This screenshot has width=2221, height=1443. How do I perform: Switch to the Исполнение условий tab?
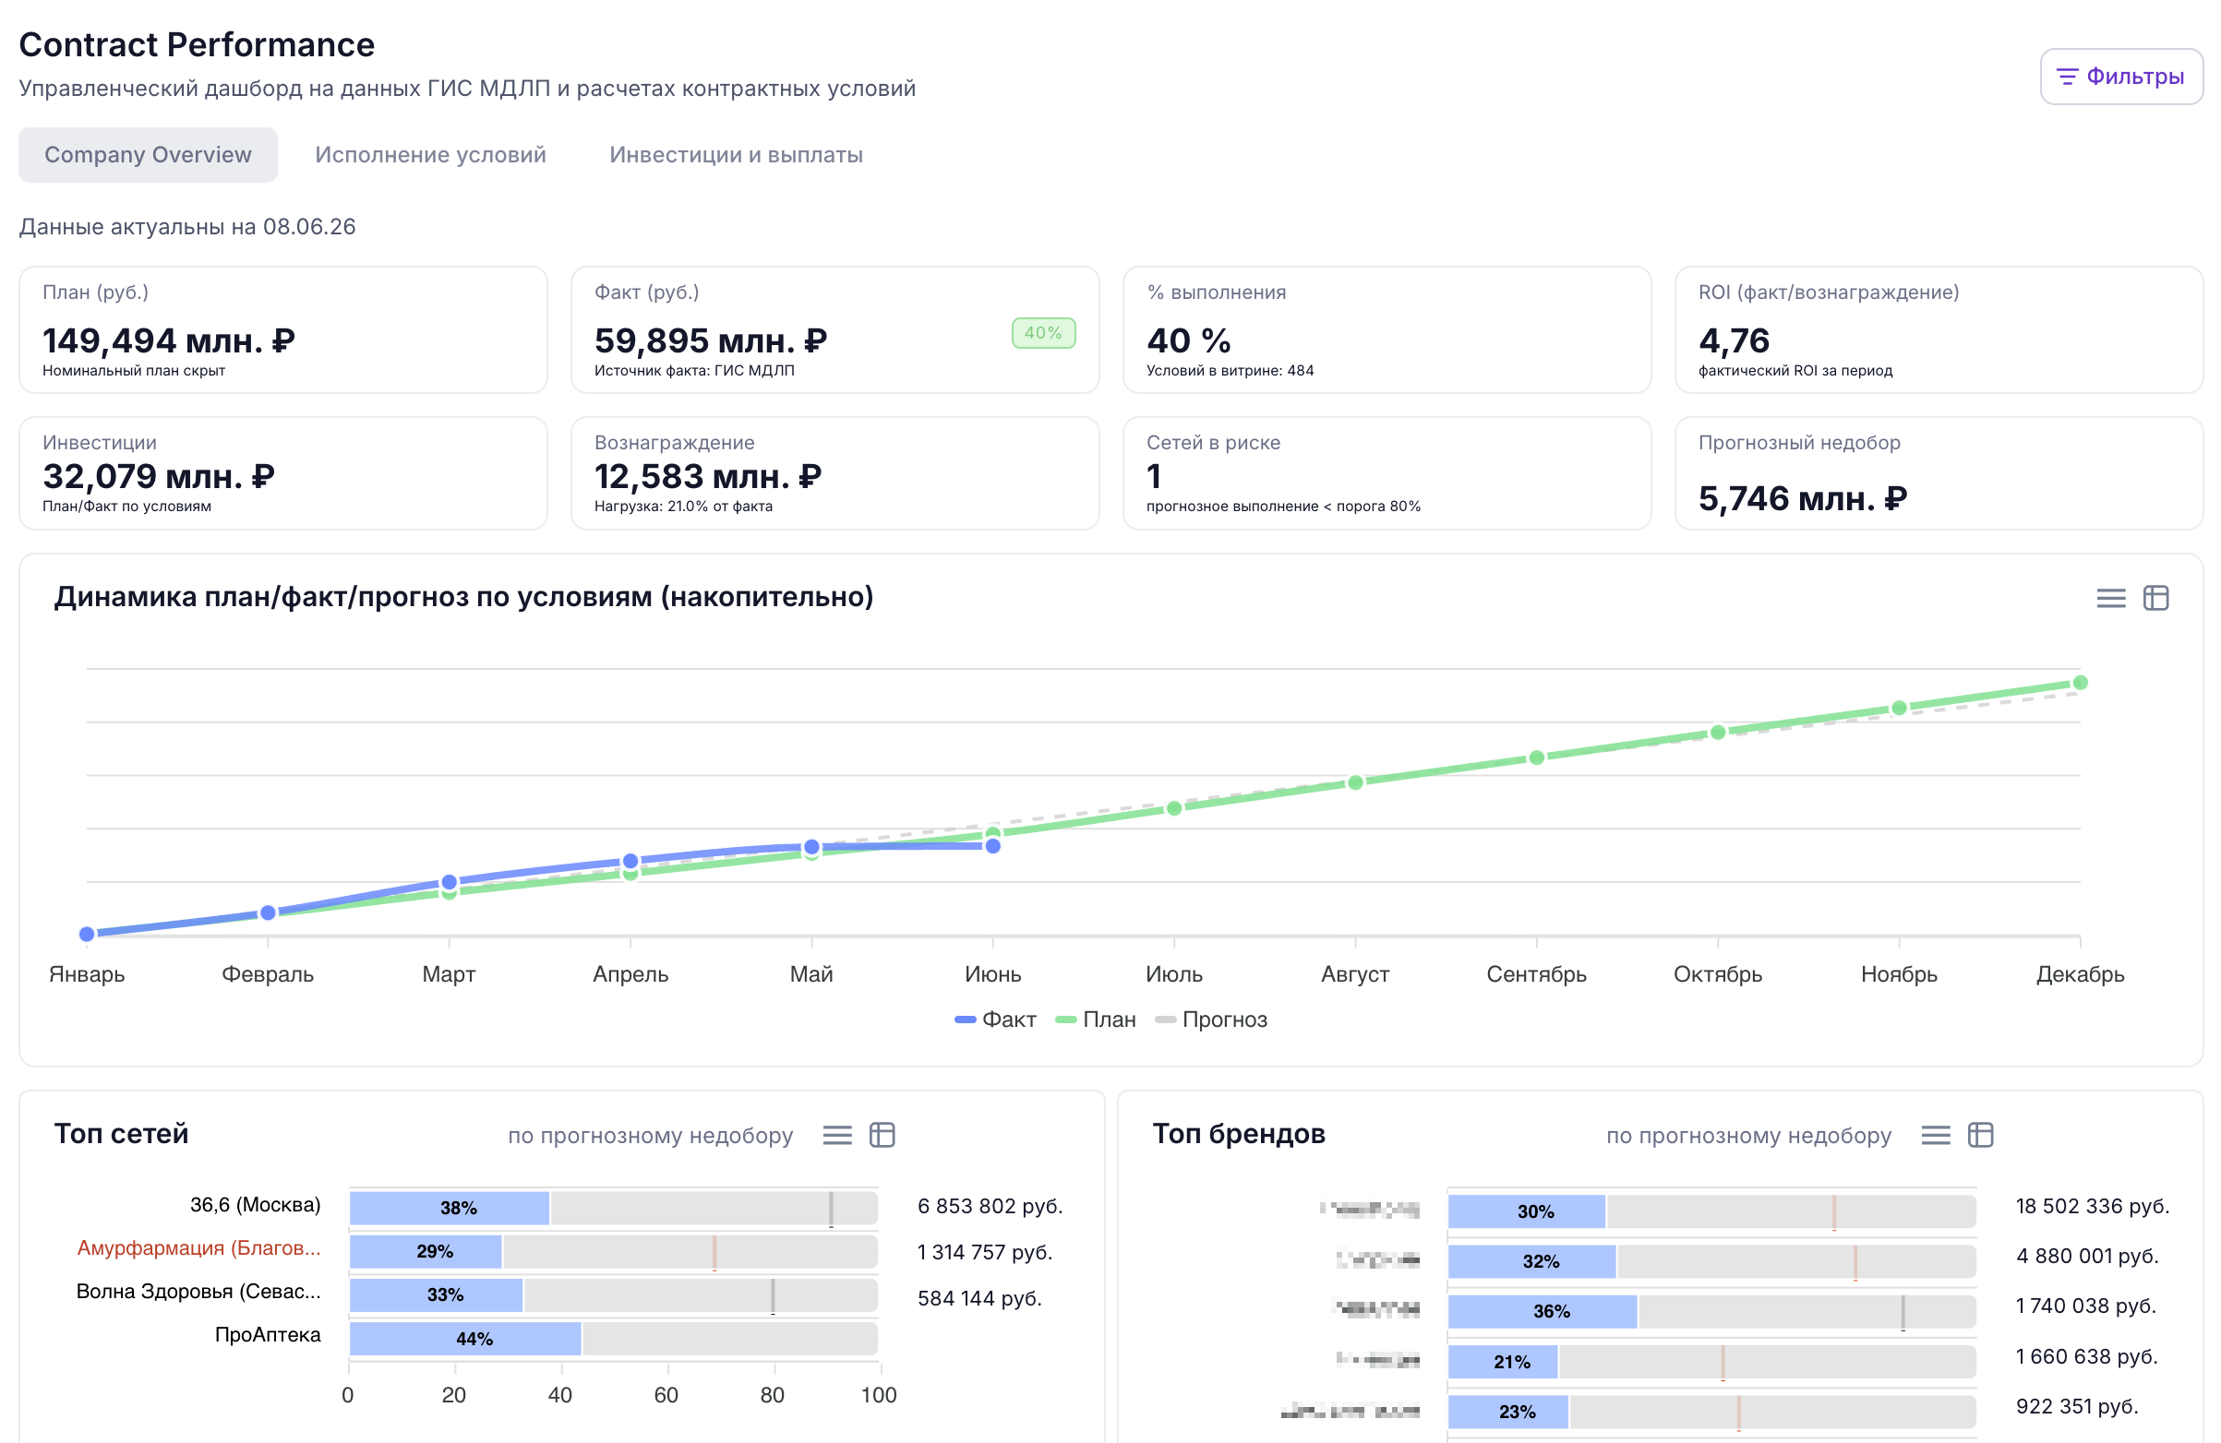click(430, 155)
